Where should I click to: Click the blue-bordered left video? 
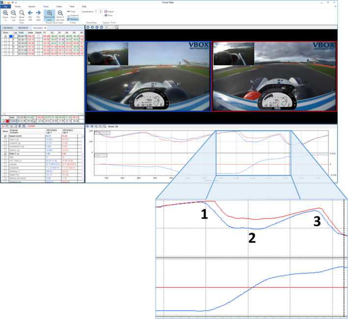(148, 76)
